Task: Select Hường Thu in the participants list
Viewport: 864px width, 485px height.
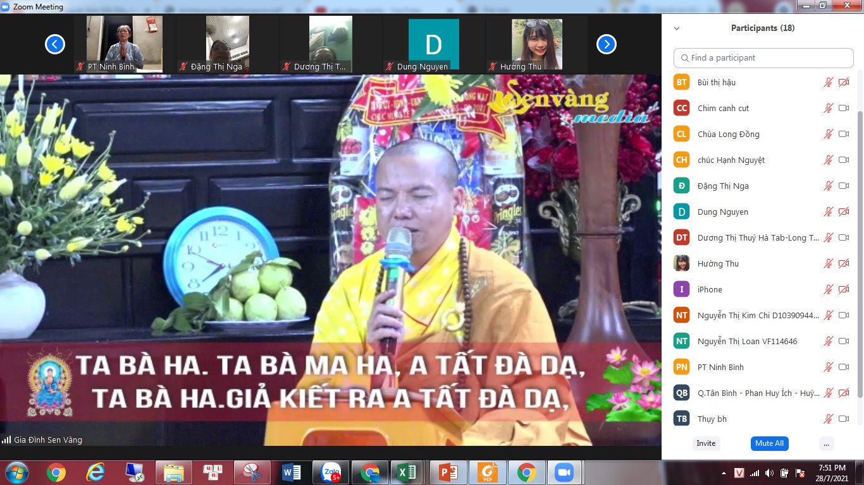Action: click(x=718, y=263)
